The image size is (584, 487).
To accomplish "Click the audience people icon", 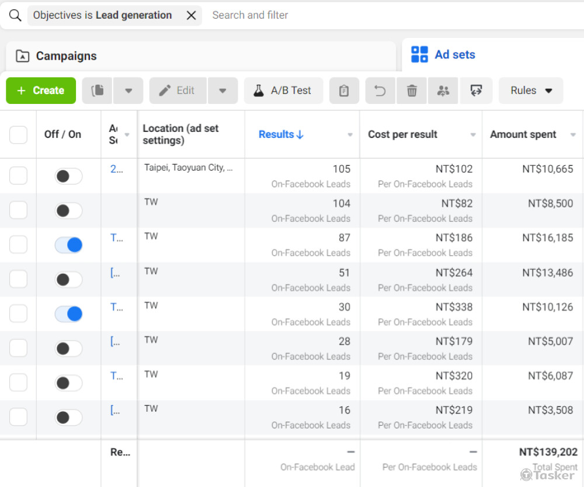I will click(443, 91).
